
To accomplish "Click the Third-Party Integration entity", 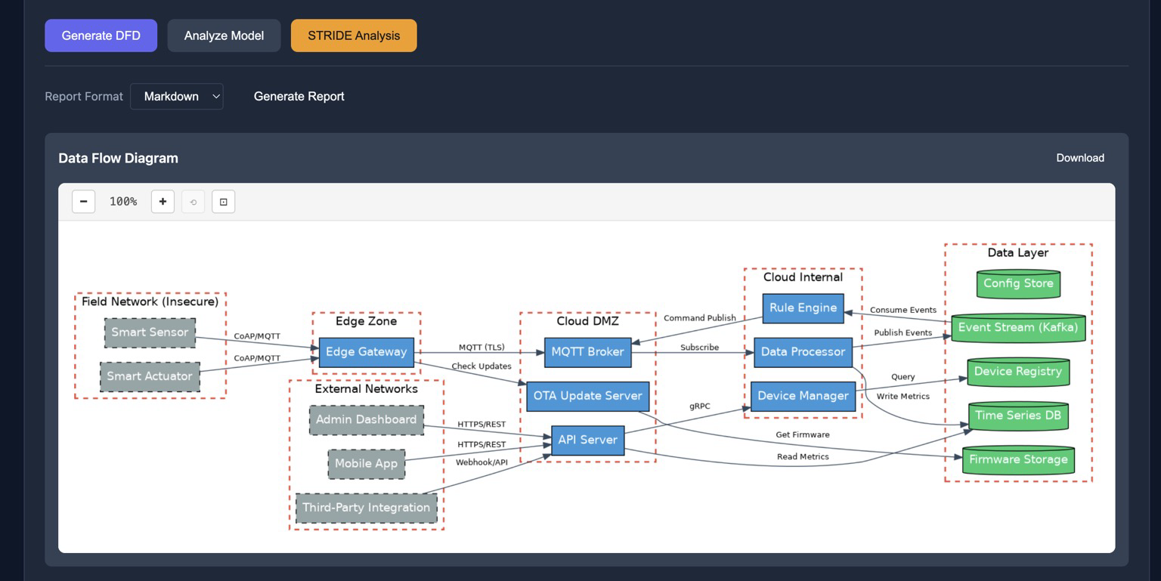I will (366, 508).
